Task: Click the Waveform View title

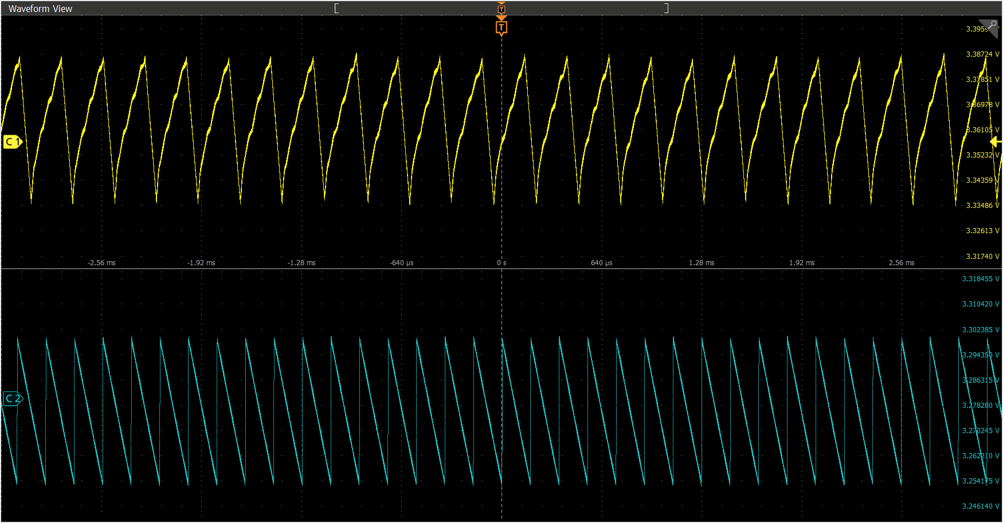Action: (x=40, y=9)
